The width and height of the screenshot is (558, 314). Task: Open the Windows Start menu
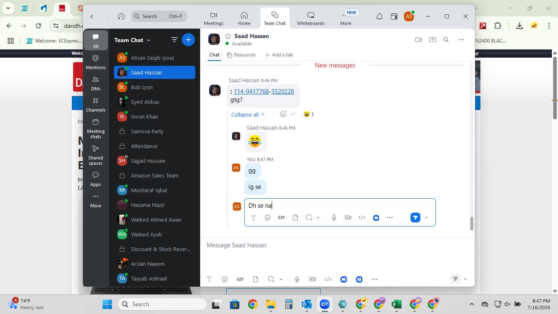[107, 304]
